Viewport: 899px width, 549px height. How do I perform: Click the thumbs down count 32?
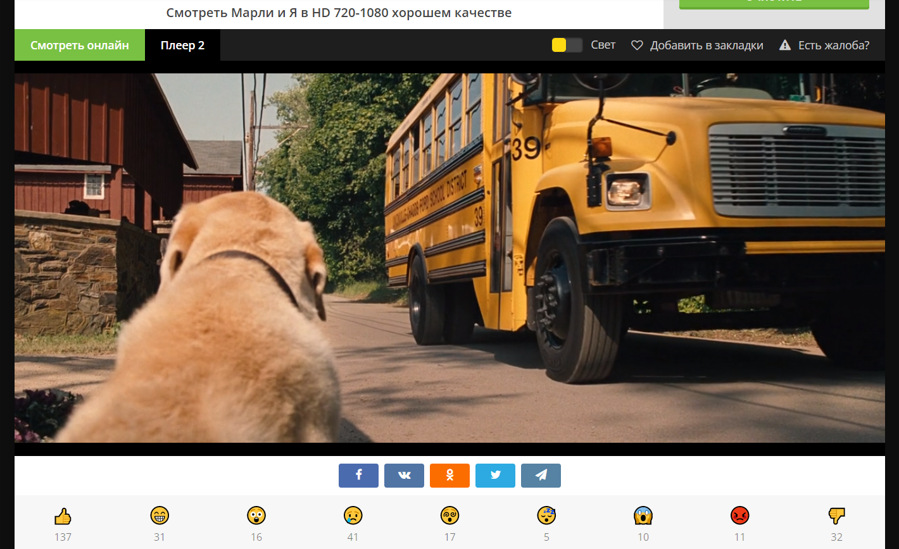pos(837,538)
